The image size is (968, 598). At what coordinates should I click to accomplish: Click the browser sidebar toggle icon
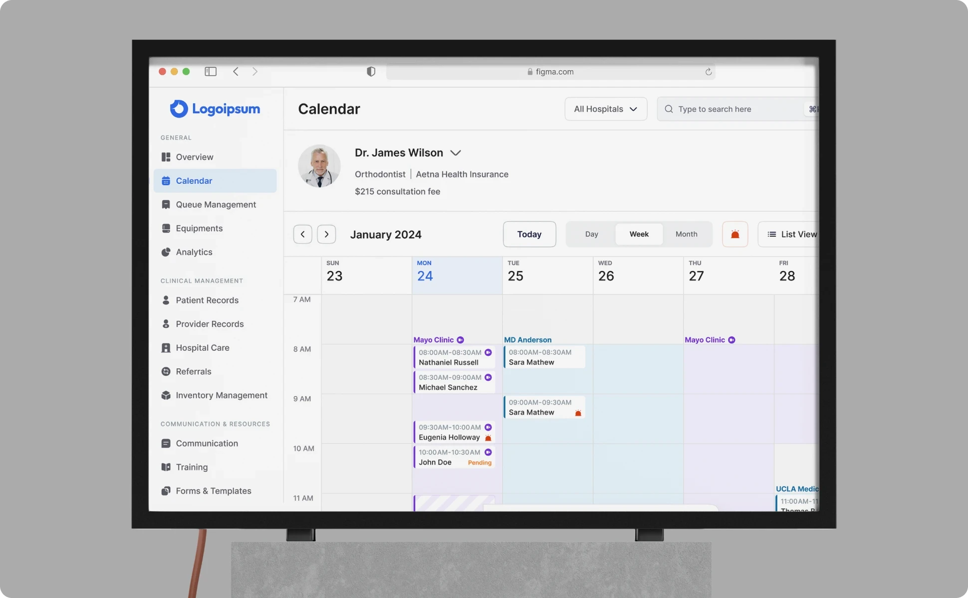click(x=211, y=72)
